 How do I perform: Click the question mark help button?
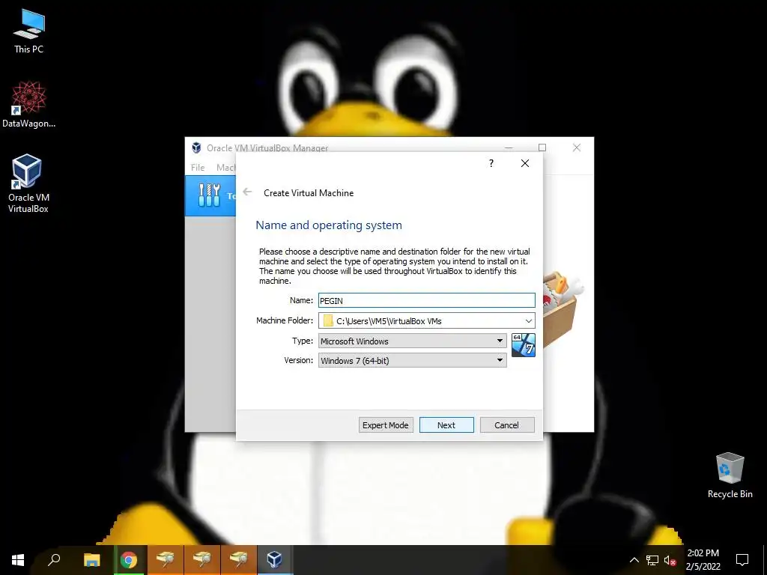pos(491,163)
